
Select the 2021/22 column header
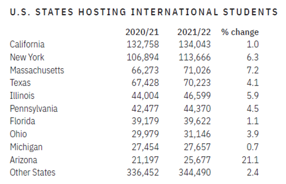194,32
